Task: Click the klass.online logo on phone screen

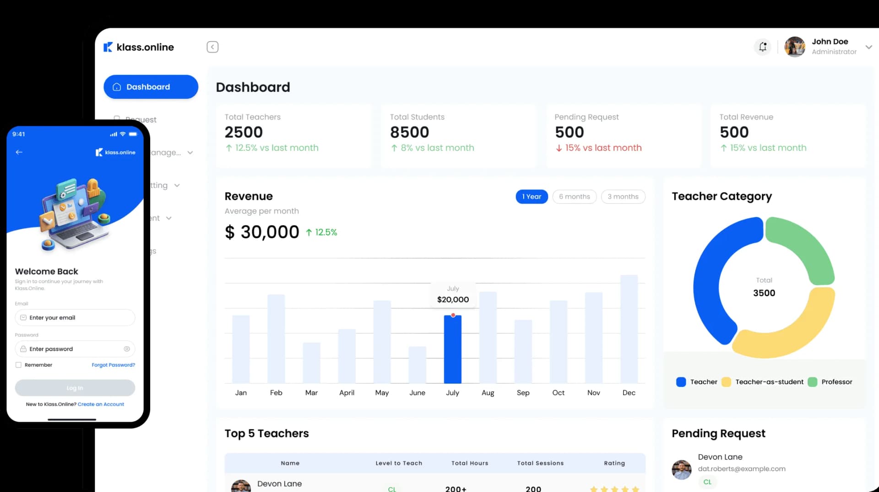Action: coord(115,152)
